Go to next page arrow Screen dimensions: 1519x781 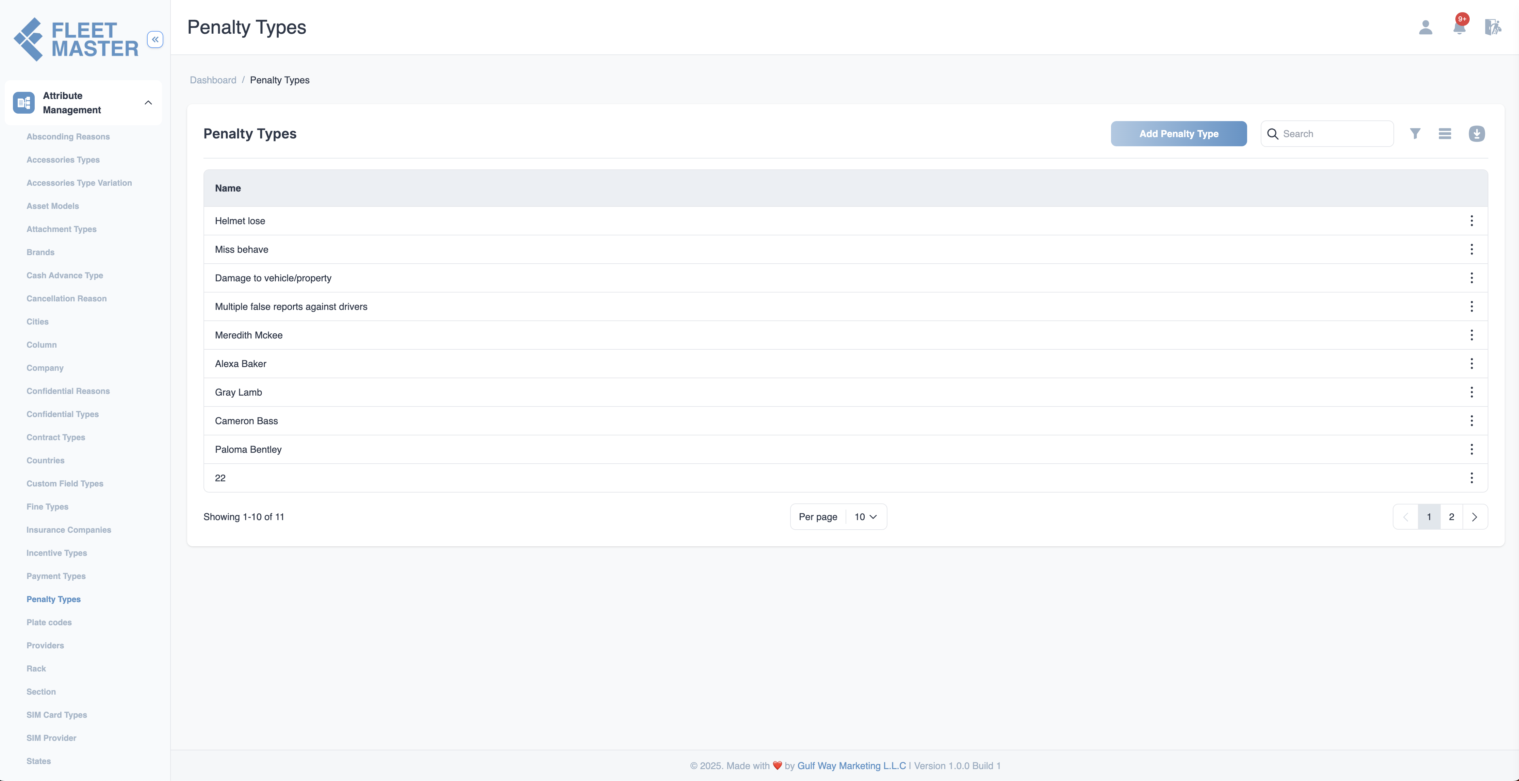click(x=1474, y=517)
